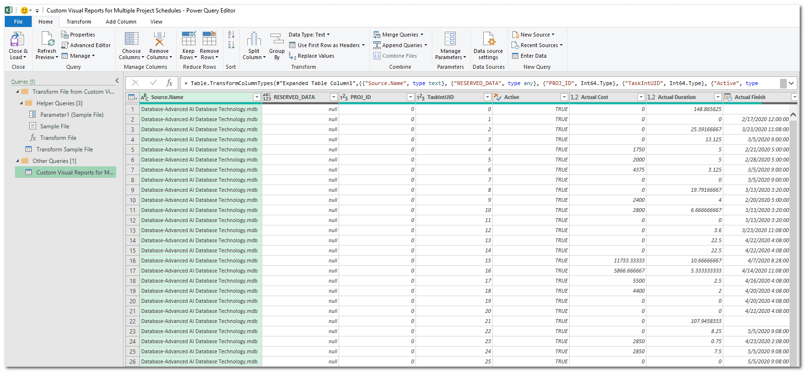Click the Excel application icon
Screen dimensions: 805x372
click(x=9, y=10)
